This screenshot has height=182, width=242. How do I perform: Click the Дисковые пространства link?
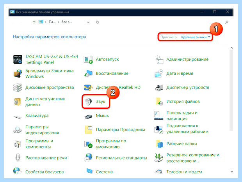[x=50, y=88]
